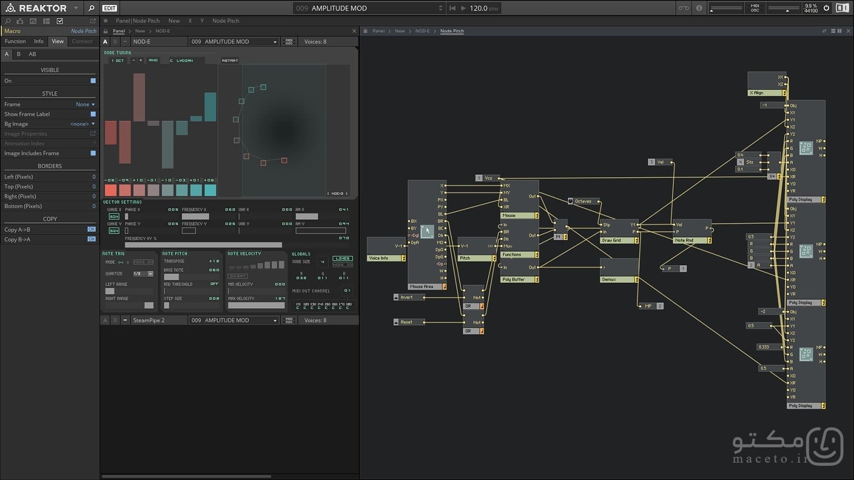This screenshot has height=480, width=854.
Task: Click the Panel breadcrumb in the left pane
Action: (119, 31)
